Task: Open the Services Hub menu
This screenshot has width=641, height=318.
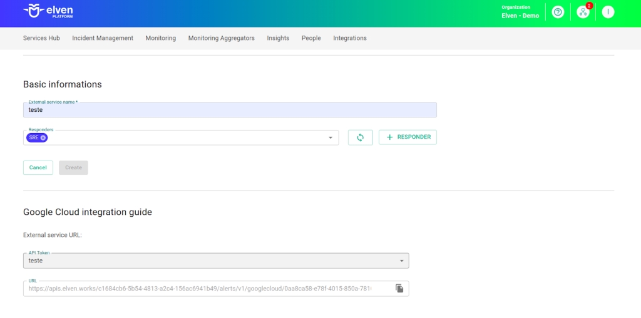Action: (41, 38)
